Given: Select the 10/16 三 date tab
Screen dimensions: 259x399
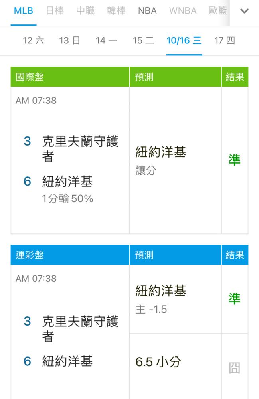Looking at the screenshot, I should point(184,40).
